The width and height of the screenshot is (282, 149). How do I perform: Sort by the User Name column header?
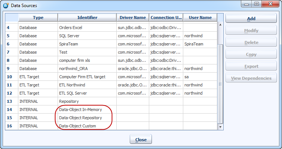tap(199, 18)
